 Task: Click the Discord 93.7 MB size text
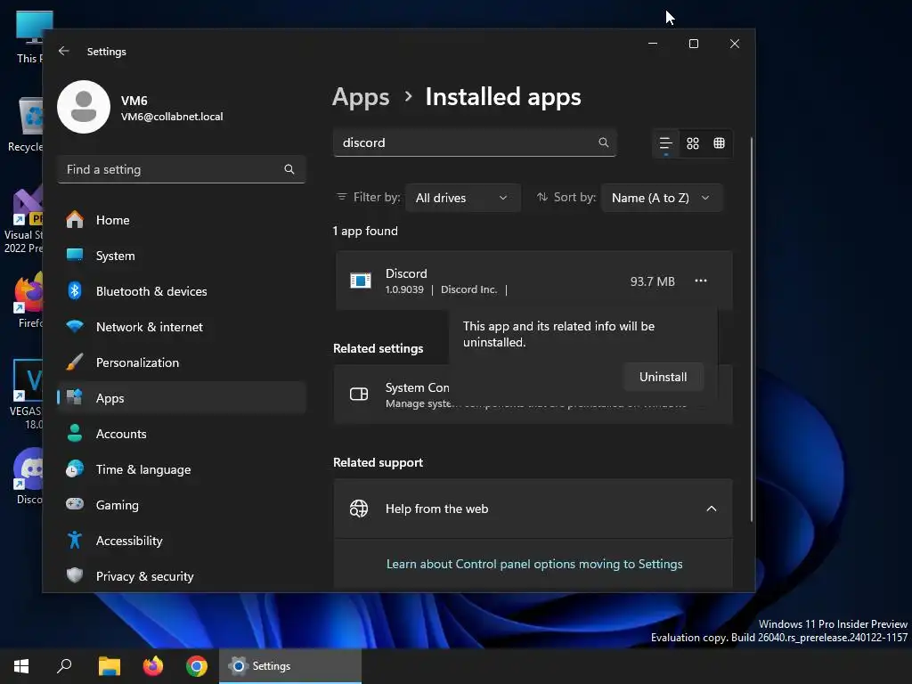click(x=653, y=281)
